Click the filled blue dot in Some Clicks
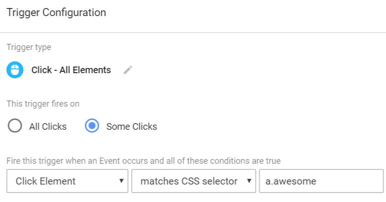 [92, 126]
